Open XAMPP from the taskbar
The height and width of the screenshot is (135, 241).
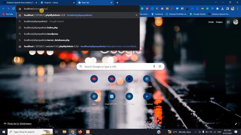(x=88, y=132)
